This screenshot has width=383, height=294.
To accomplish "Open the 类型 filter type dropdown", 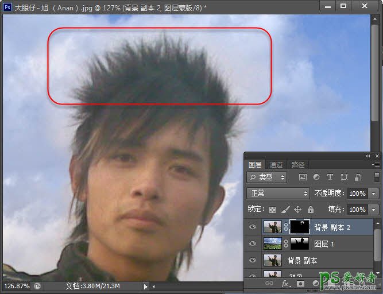I will pyautogui.click(x=268, y=177).
